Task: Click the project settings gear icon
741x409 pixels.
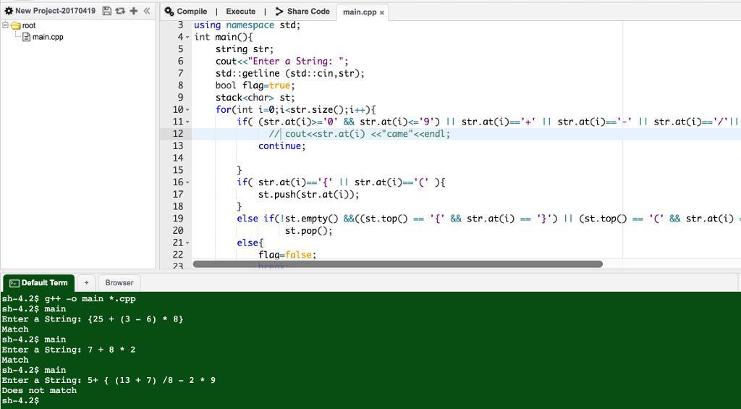Action: point(9,11)
